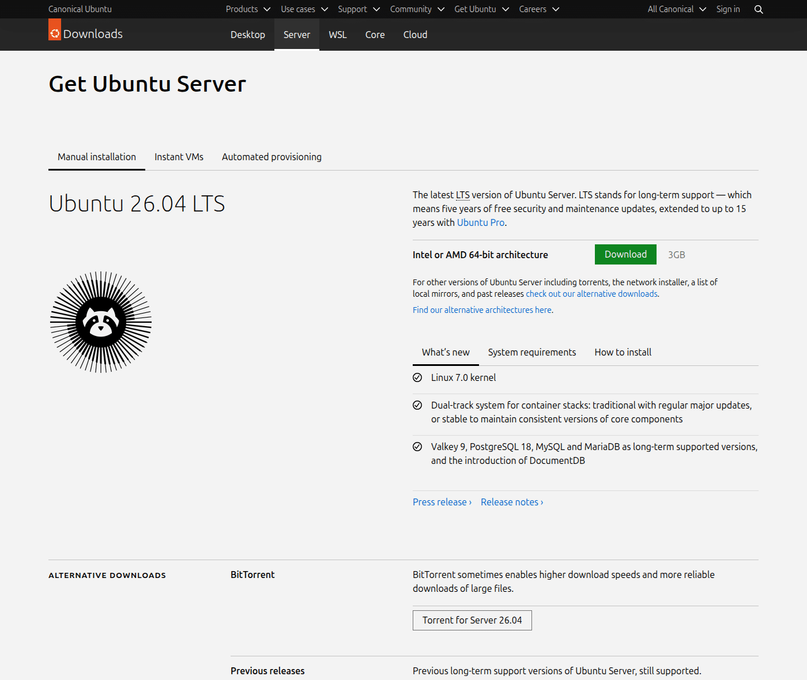Screen dimensions: 807x680
Task: Switch to the Cloud downloads tab
Action: 415,35
